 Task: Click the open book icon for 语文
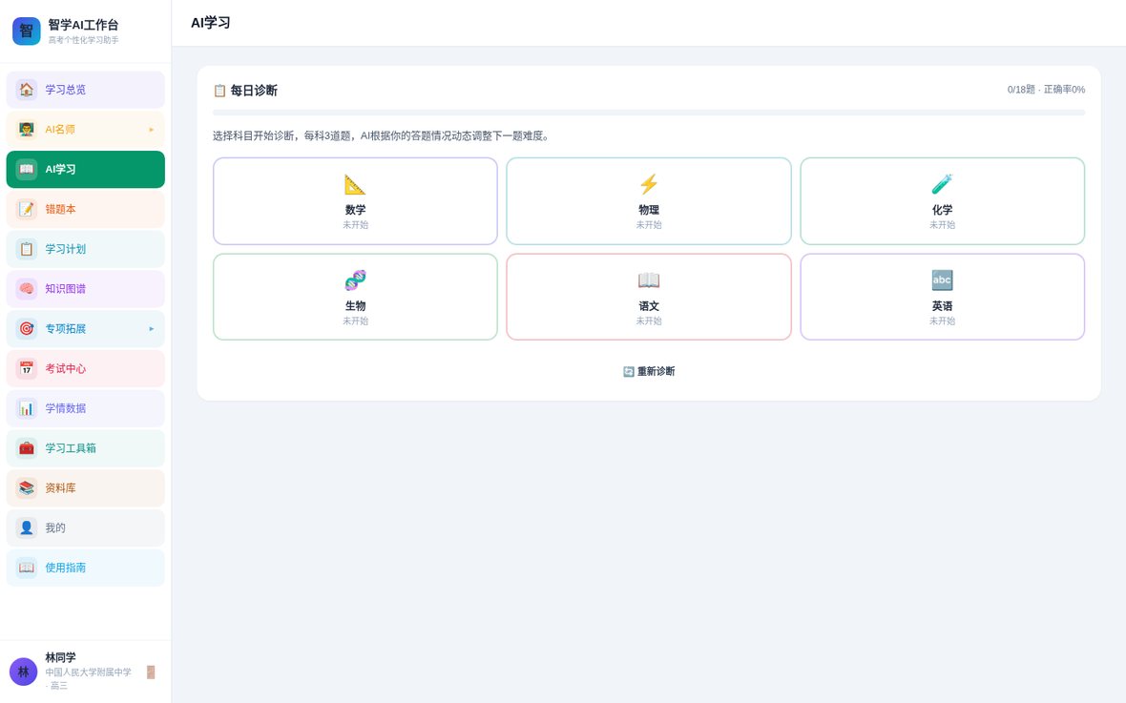(649, 280)
